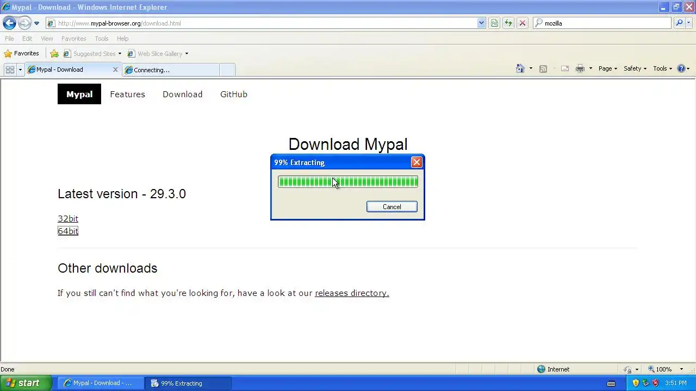The image size is (696, 391).
Task: Click the Favorites star button
Action: [22, 53]
